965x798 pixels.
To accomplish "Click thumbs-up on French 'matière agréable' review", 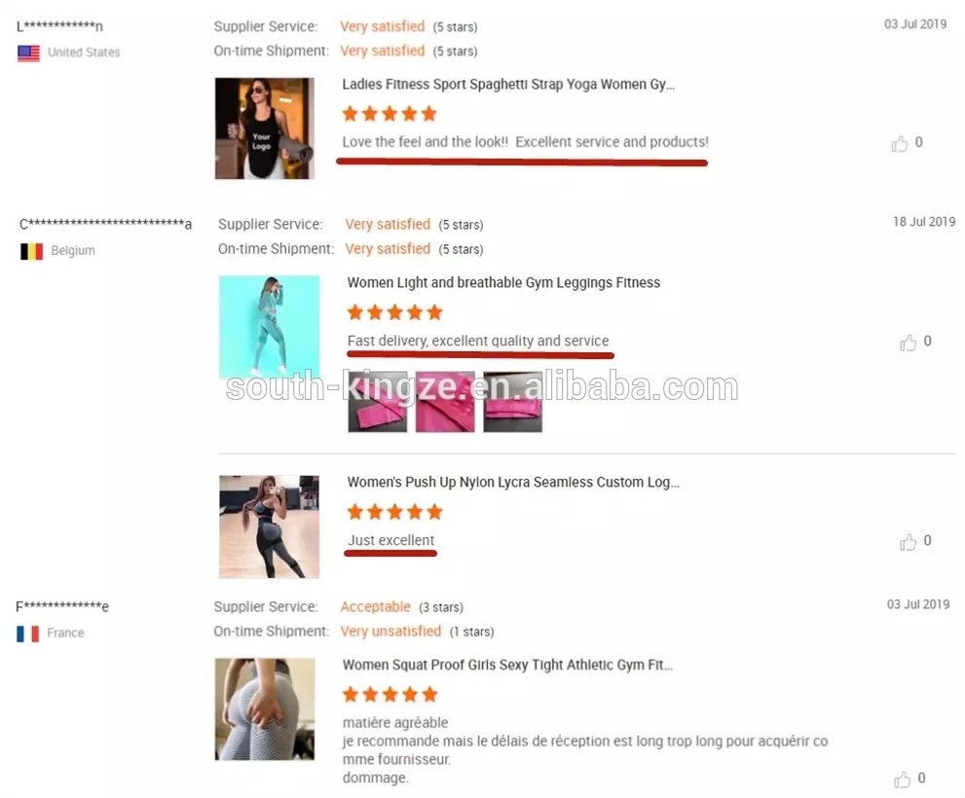I will click(903, 779).
